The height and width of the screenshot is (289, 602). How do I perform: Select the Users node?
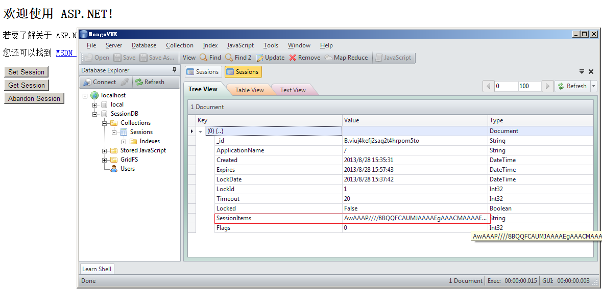(x=128, y=169)
